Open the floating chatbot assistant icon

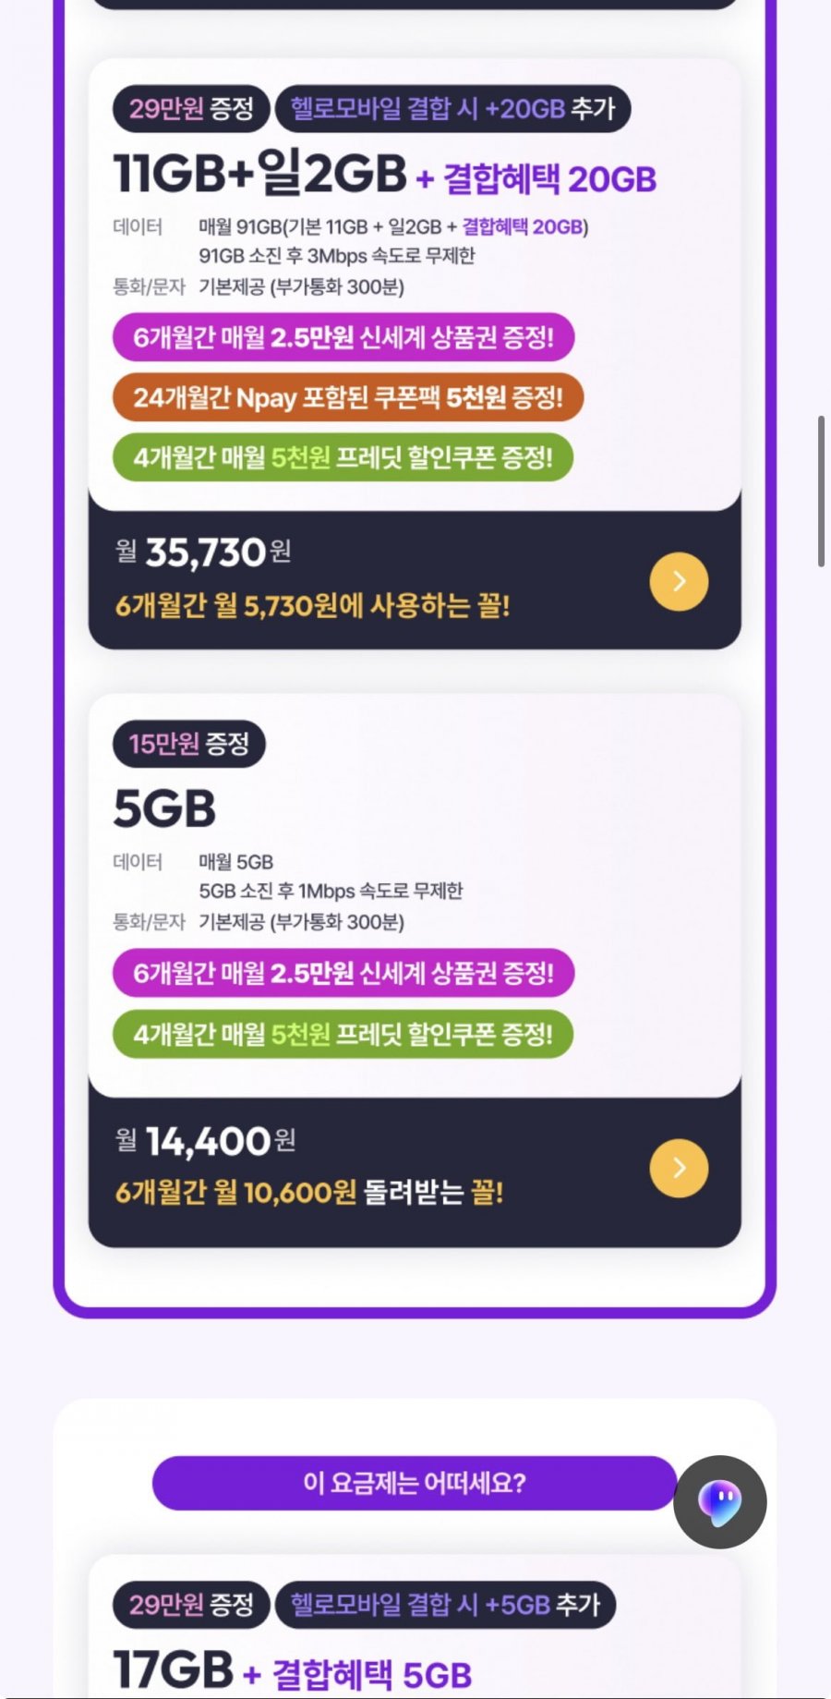[720, 1501]
